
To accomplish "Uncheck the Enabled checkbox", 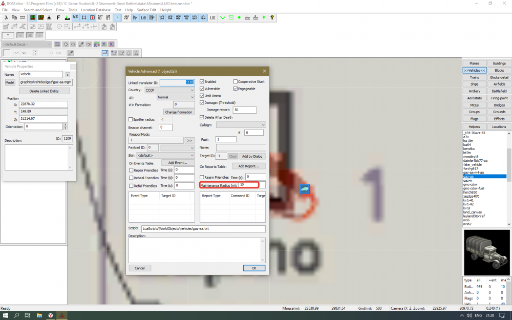I will (x=202, y=81).
